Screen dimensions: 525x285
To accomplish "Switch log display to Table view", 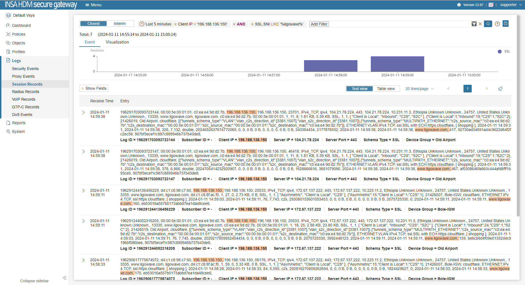I will (386, 89).
